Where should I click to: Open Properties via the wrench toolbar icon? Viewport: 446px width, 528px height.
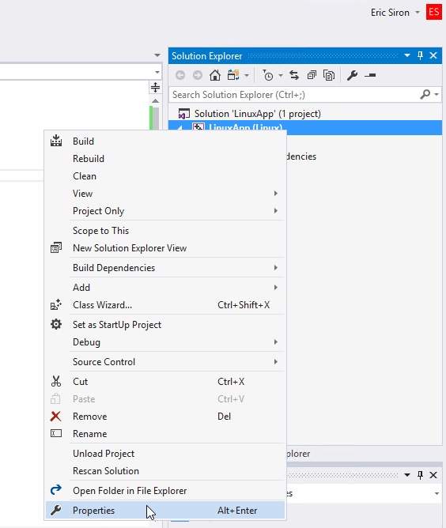352,75
